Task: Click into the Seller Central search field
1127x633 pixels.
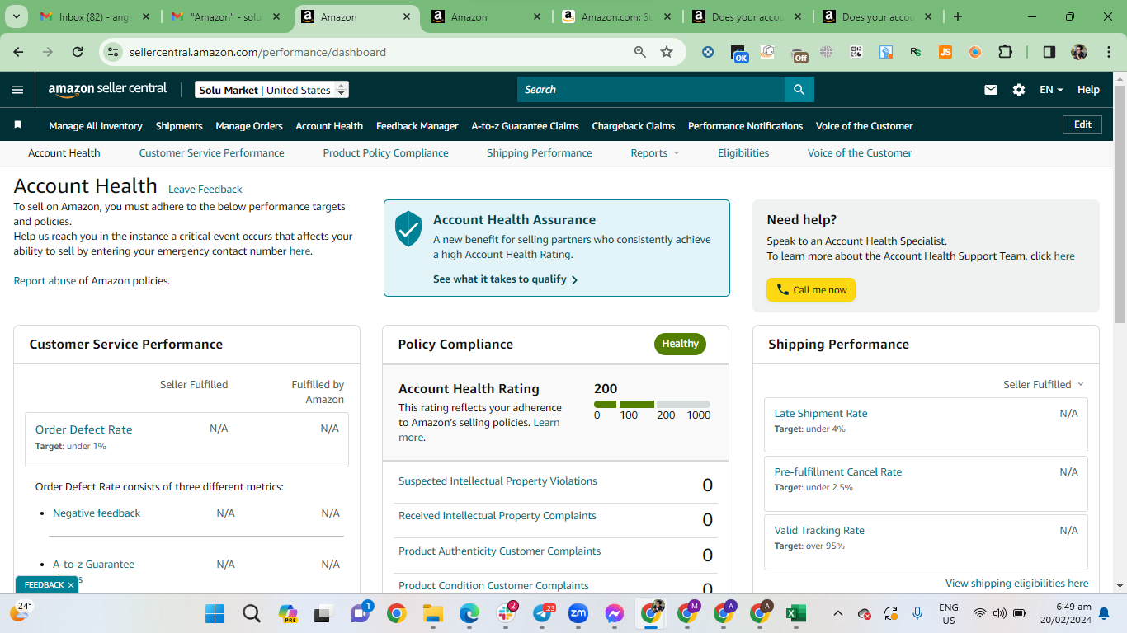Action: tap(651, 90)
